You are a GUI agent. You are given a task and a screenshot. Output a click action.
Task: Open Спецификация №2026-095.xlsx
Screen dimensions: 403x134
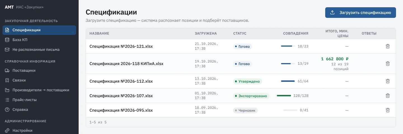(x=121, y=110)
